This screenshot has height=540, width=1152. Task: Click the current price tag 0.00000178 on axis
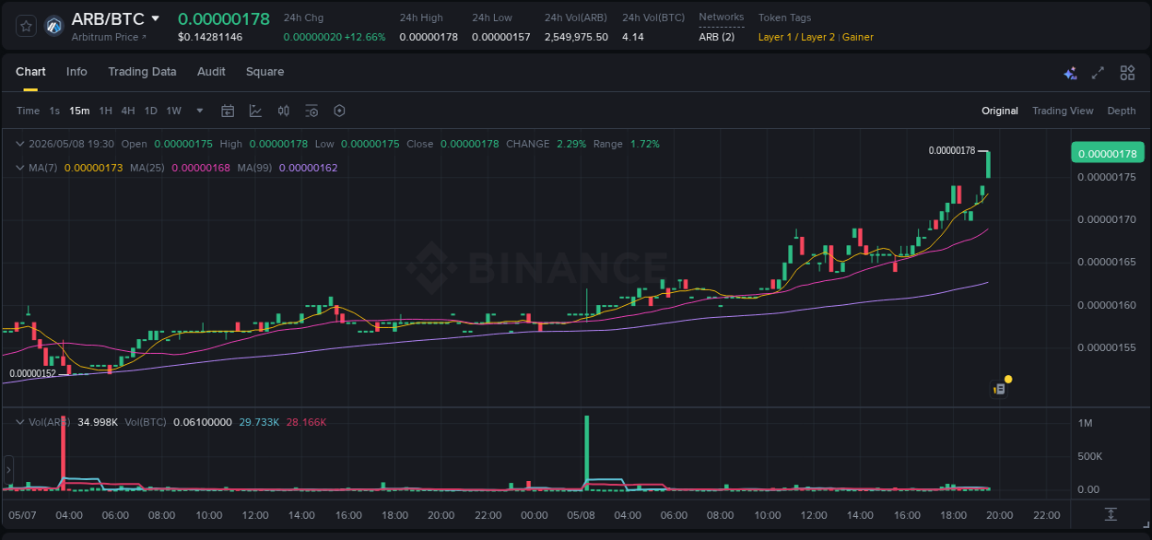coord(1107,154)
